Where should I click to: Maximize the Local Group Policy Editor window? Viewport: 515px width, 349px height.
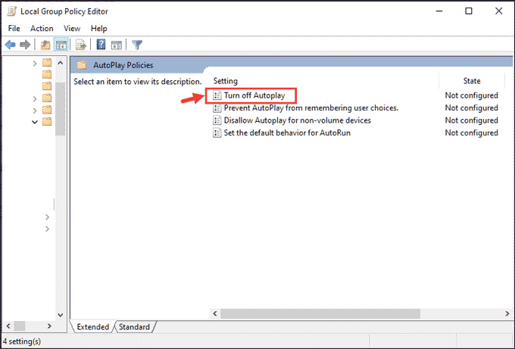pyautogui.click(x=469, y=11)
